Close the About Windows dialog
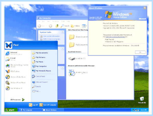Viewport: 153px width, 116px height. 145,8
